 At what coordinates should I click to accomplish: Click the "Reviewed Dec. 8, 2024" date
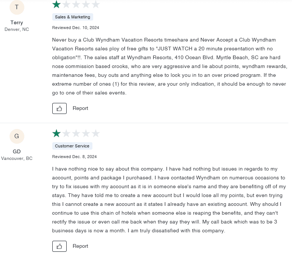point(74,157)
